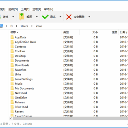Screen dimensions: 128x128
Task: Select the Downloads folder icon
Action: [x=12, y=65]
